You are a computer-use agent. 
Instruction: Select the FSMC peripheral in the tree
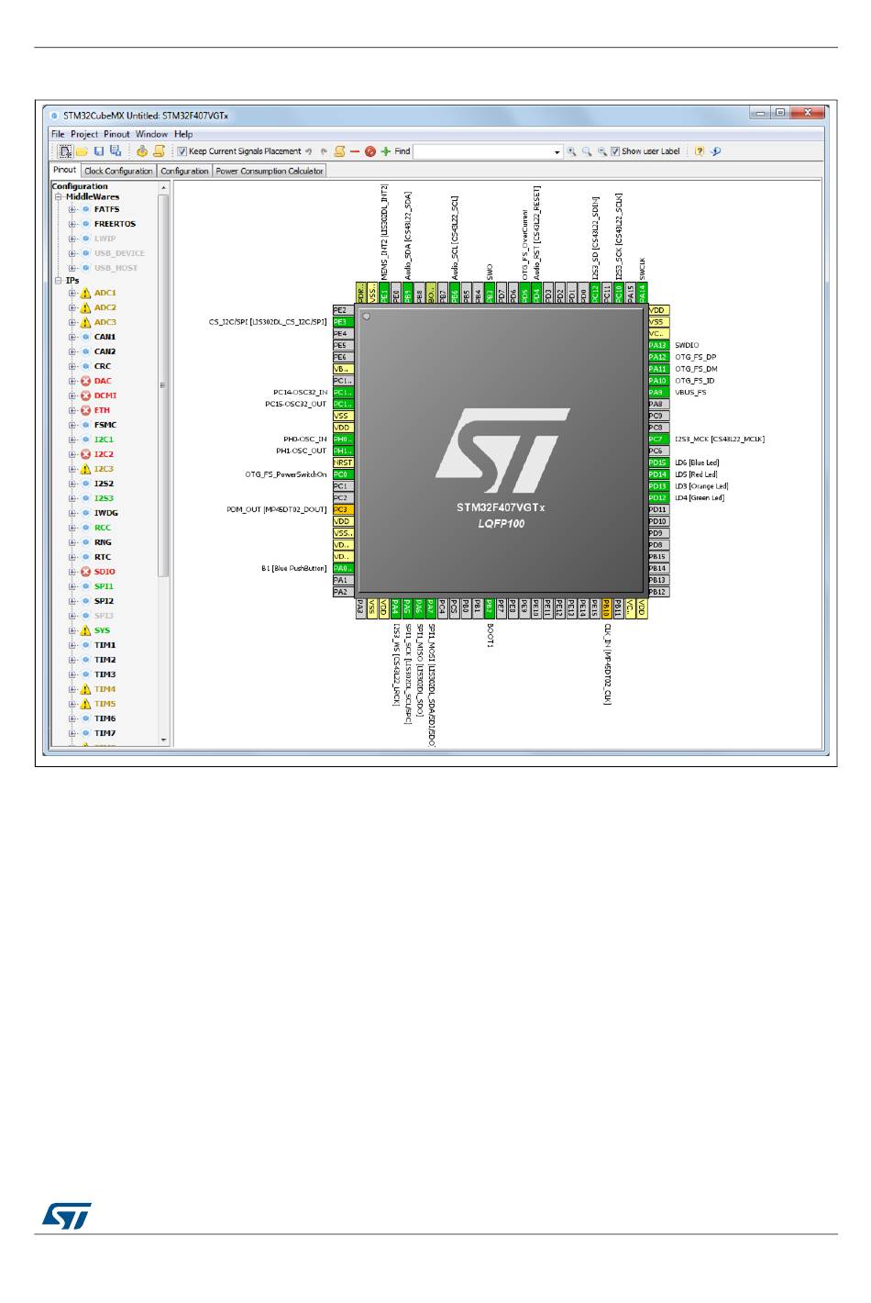click(x=105, y=426)
